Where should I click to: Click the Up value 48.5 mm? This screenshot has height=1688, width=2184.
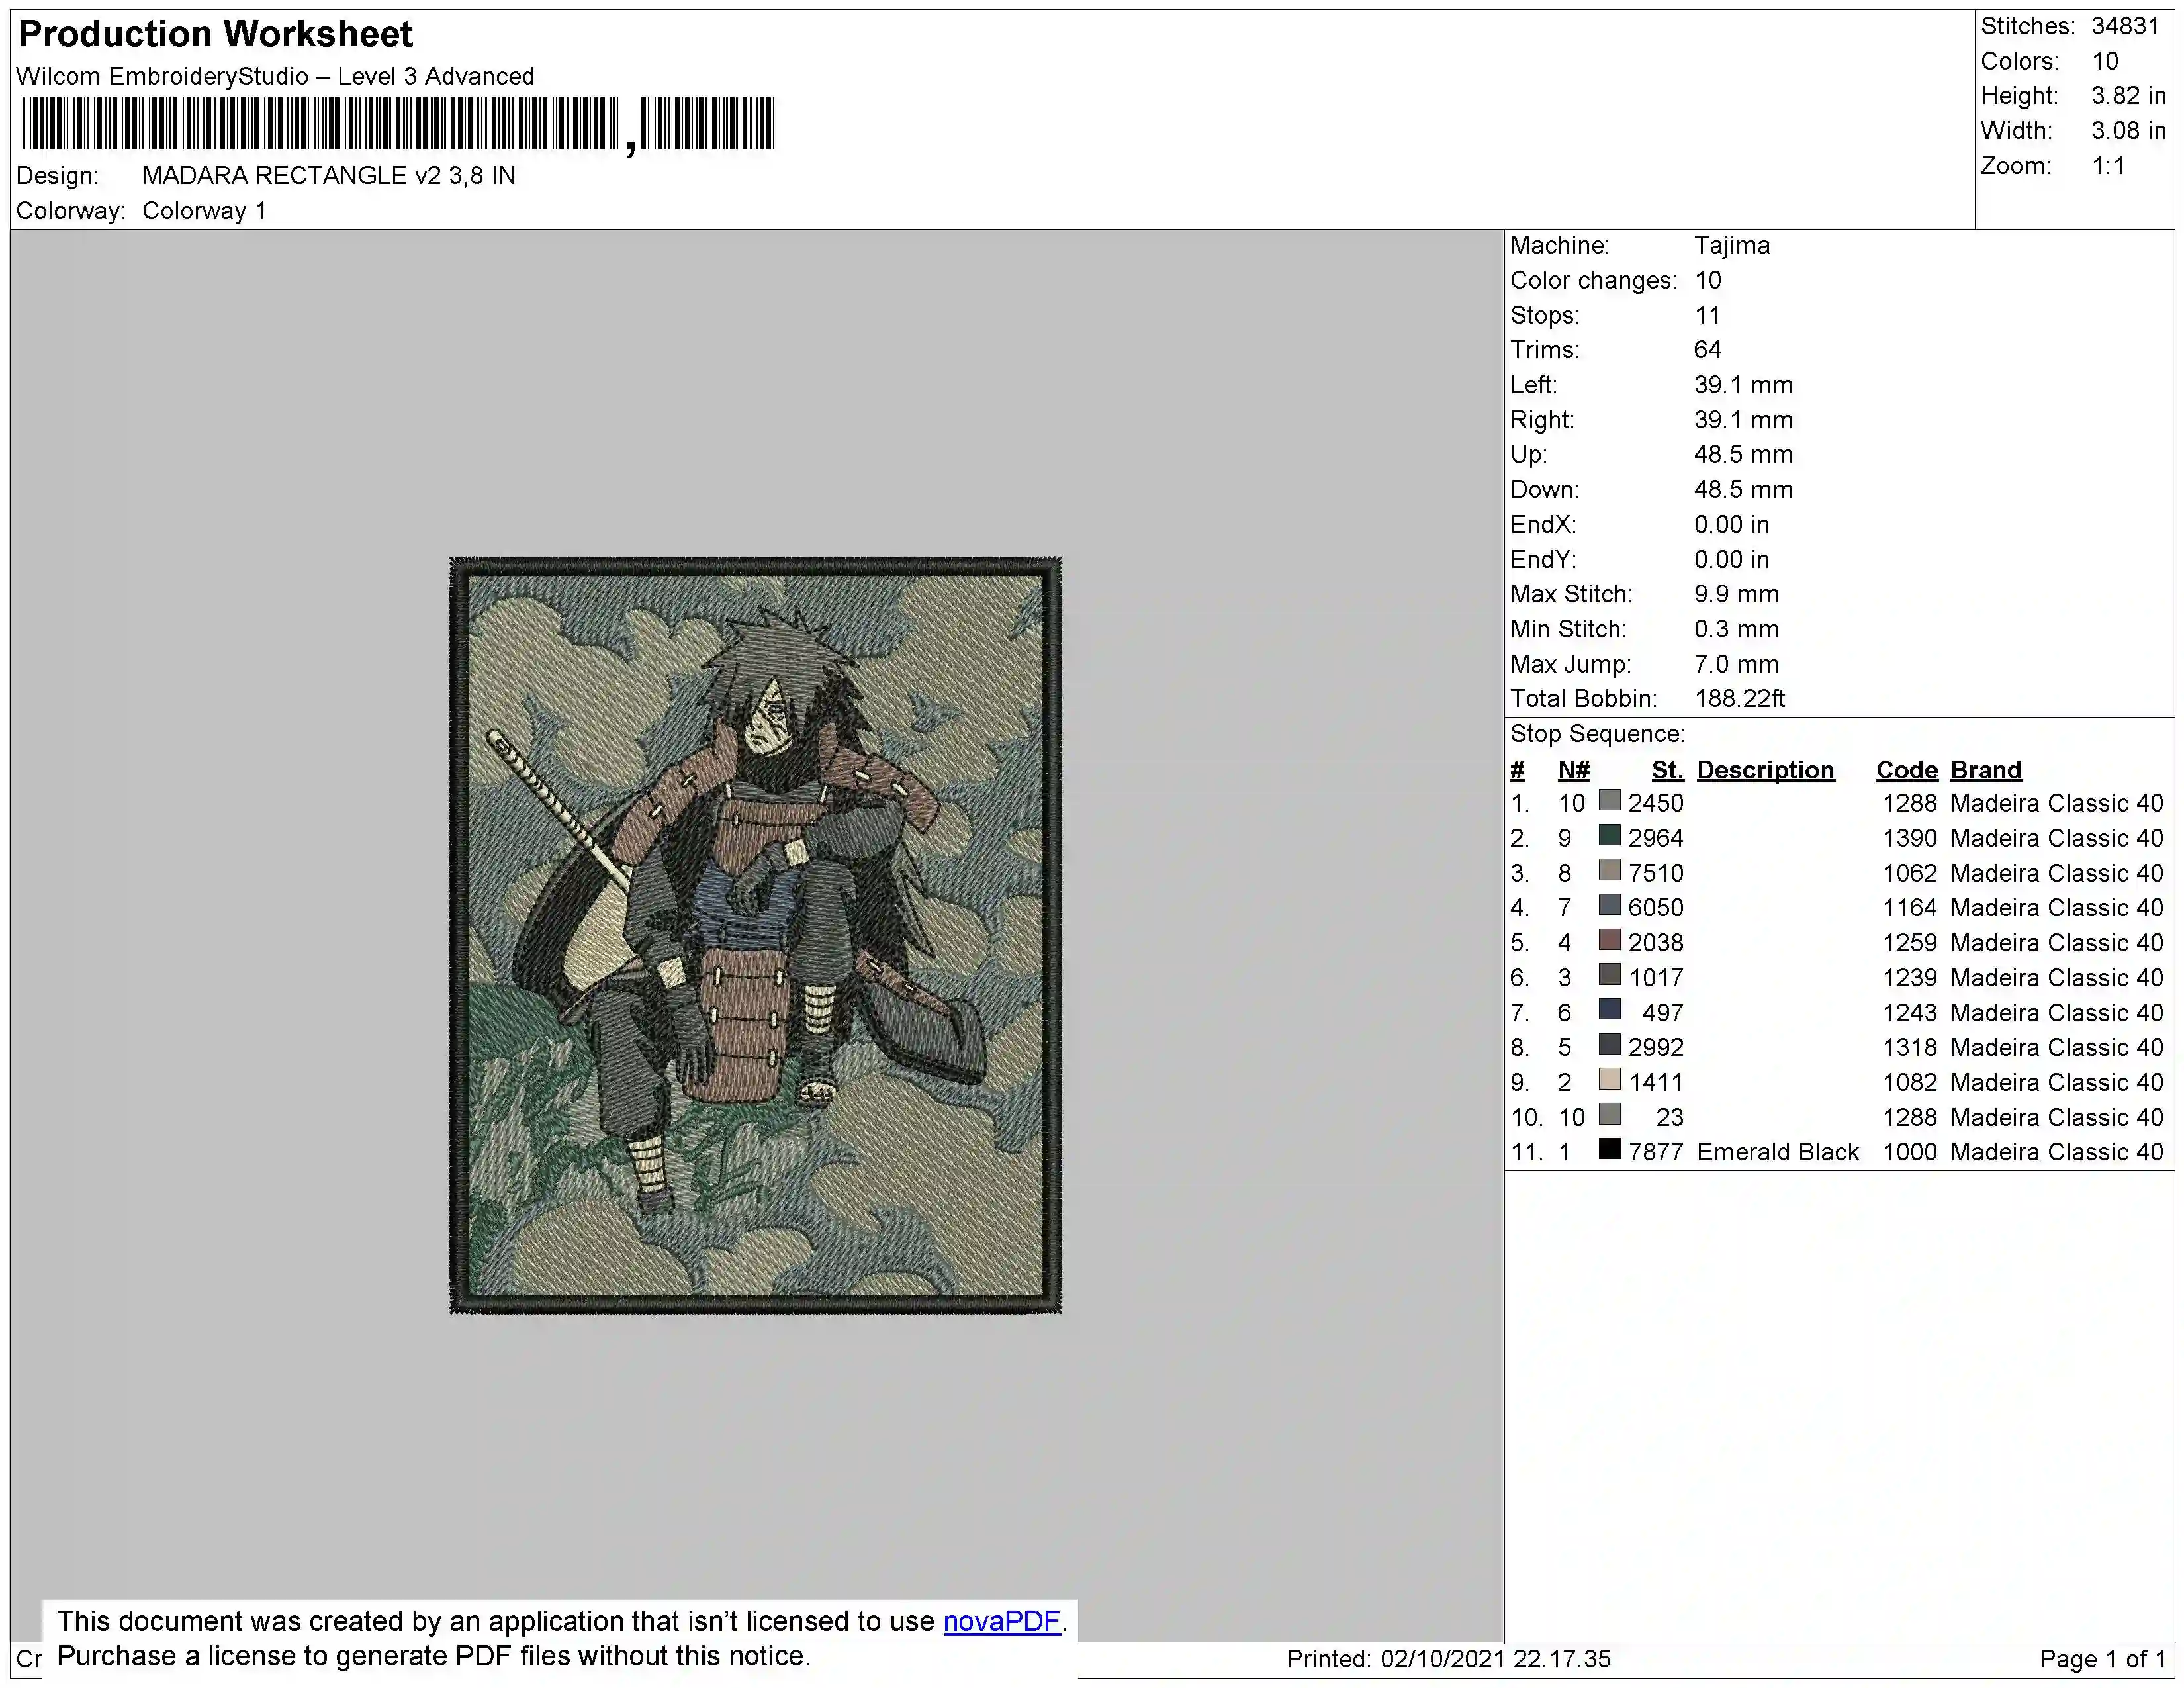point(1743,454)
